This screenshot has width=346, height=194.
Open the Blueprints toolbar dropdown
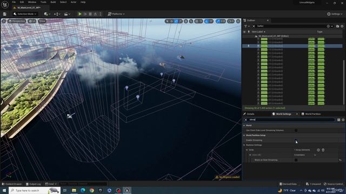57,14
